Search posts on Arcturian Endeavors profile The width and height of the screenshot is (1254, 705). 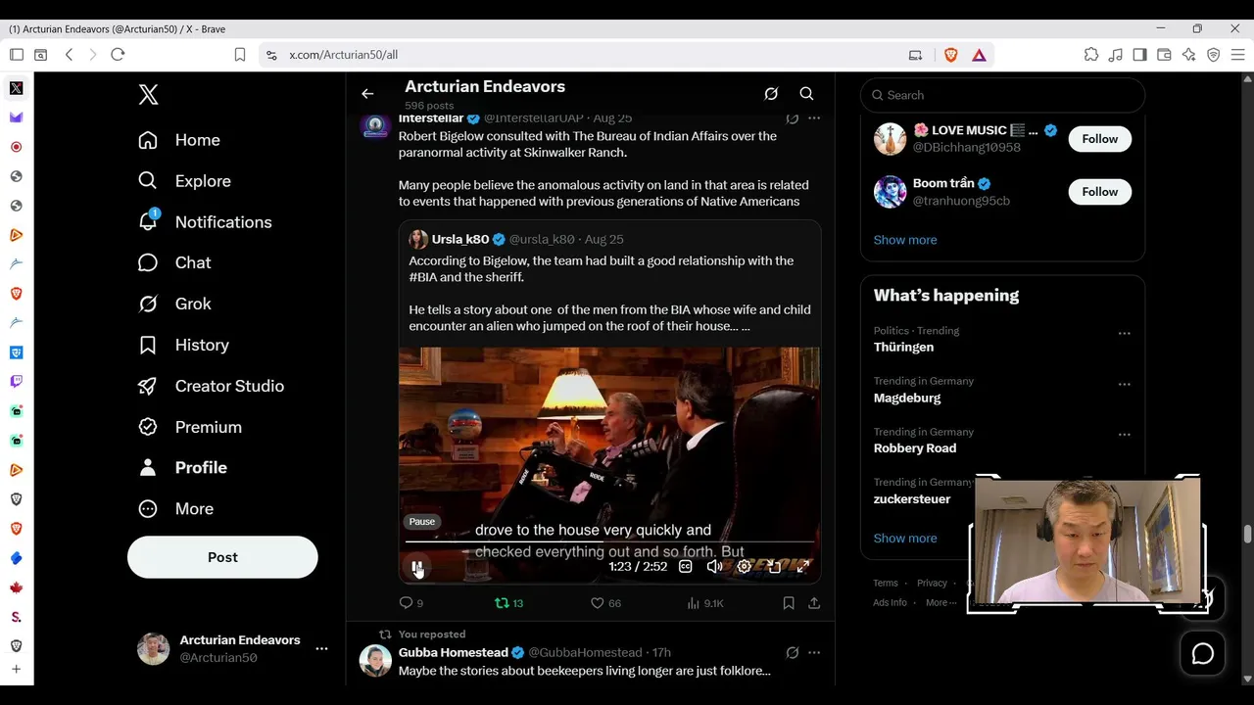[x=806, y=94]
